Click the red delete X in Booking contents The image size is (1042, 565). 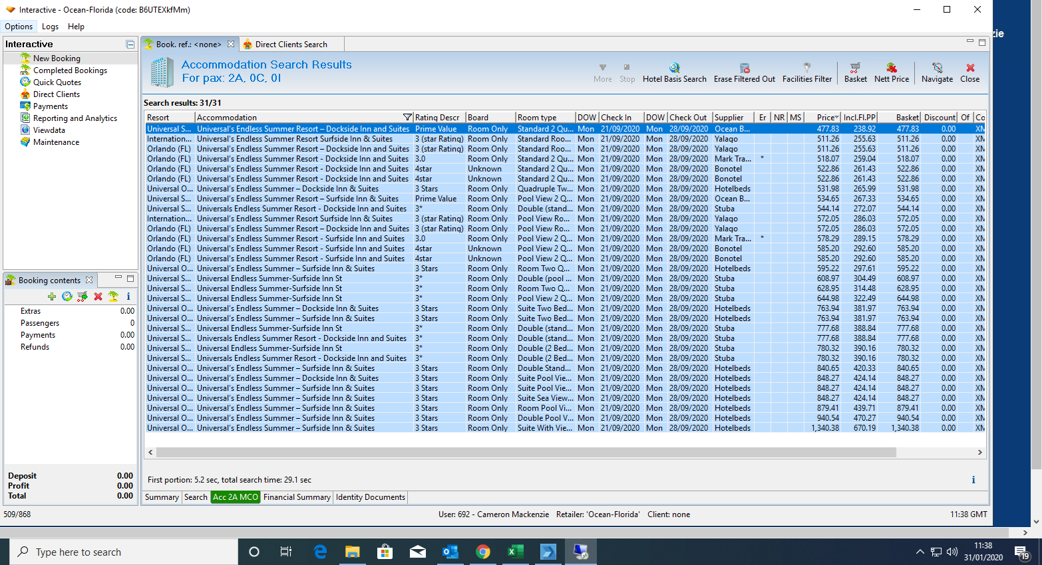point(98,296)
